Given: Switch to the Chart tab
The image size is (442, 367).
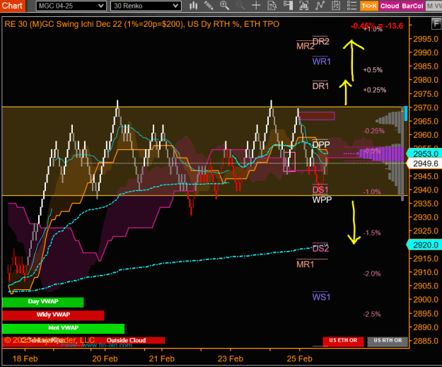Looking at the screenshot, I should 13,6.
